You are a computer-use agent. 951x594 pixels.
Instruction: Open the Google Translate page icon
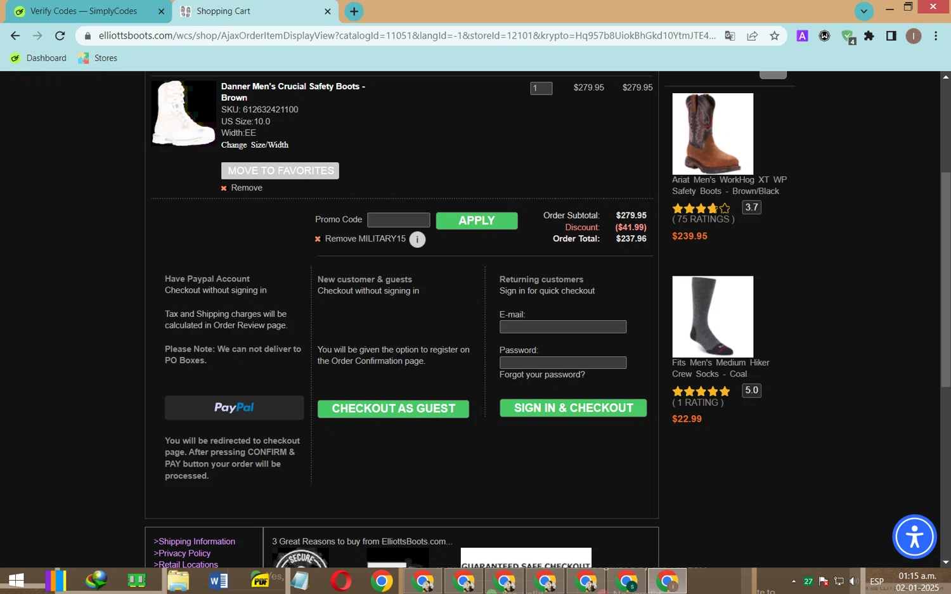[x=730, y=36]
